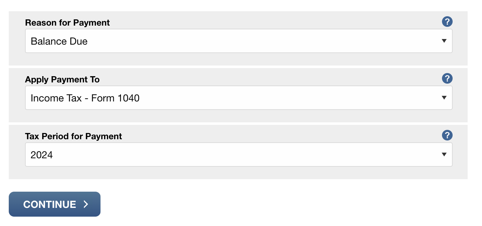
Task: Click the help icon for Reason for Payment
Action: [447, 22]
